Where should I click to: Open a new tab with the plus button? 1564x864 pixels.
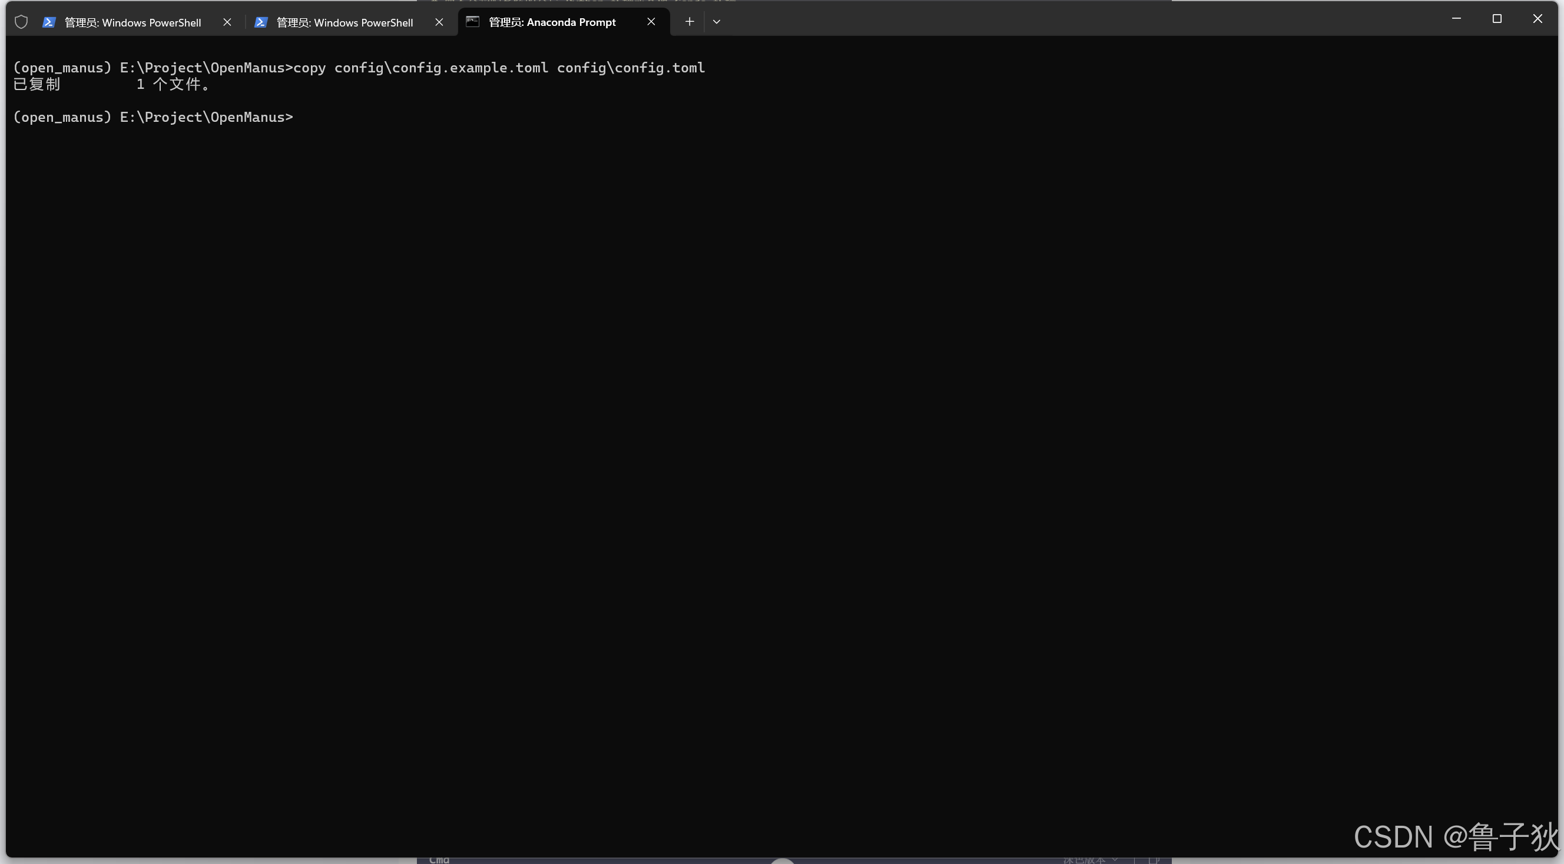(x=689, y=22)
